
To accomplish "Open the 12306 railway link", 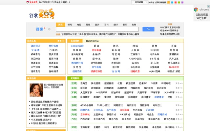I will (135, 63).
